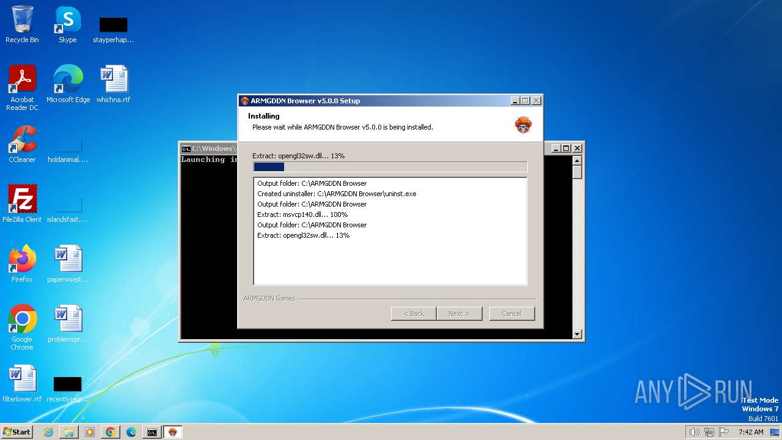Select the islandsfast desktop file
Screen dimensions: 782x440
tap(68, 210)
